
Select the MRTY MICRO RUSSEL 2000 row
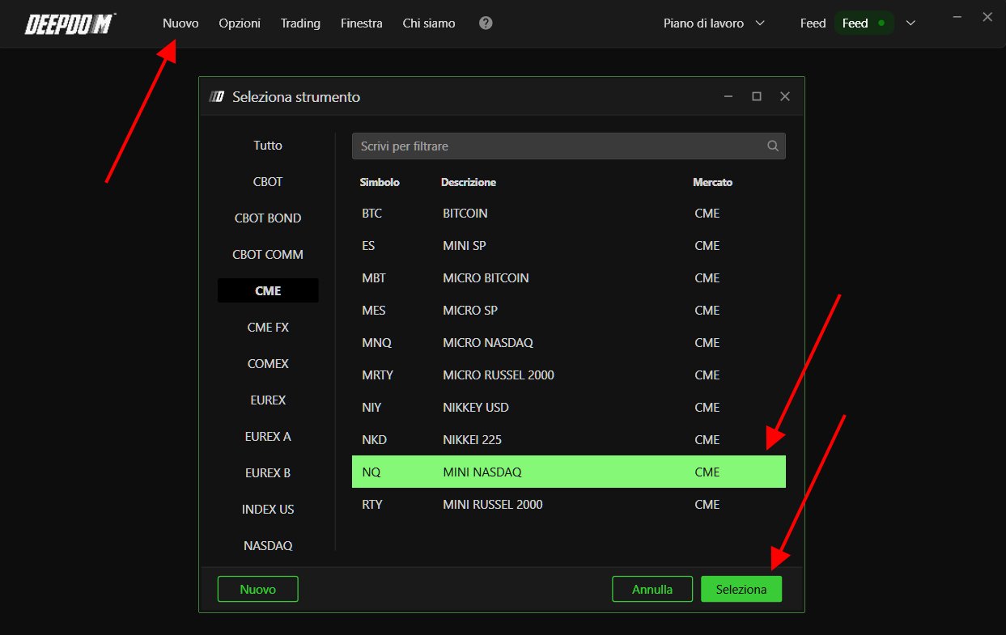pos(569,375)
